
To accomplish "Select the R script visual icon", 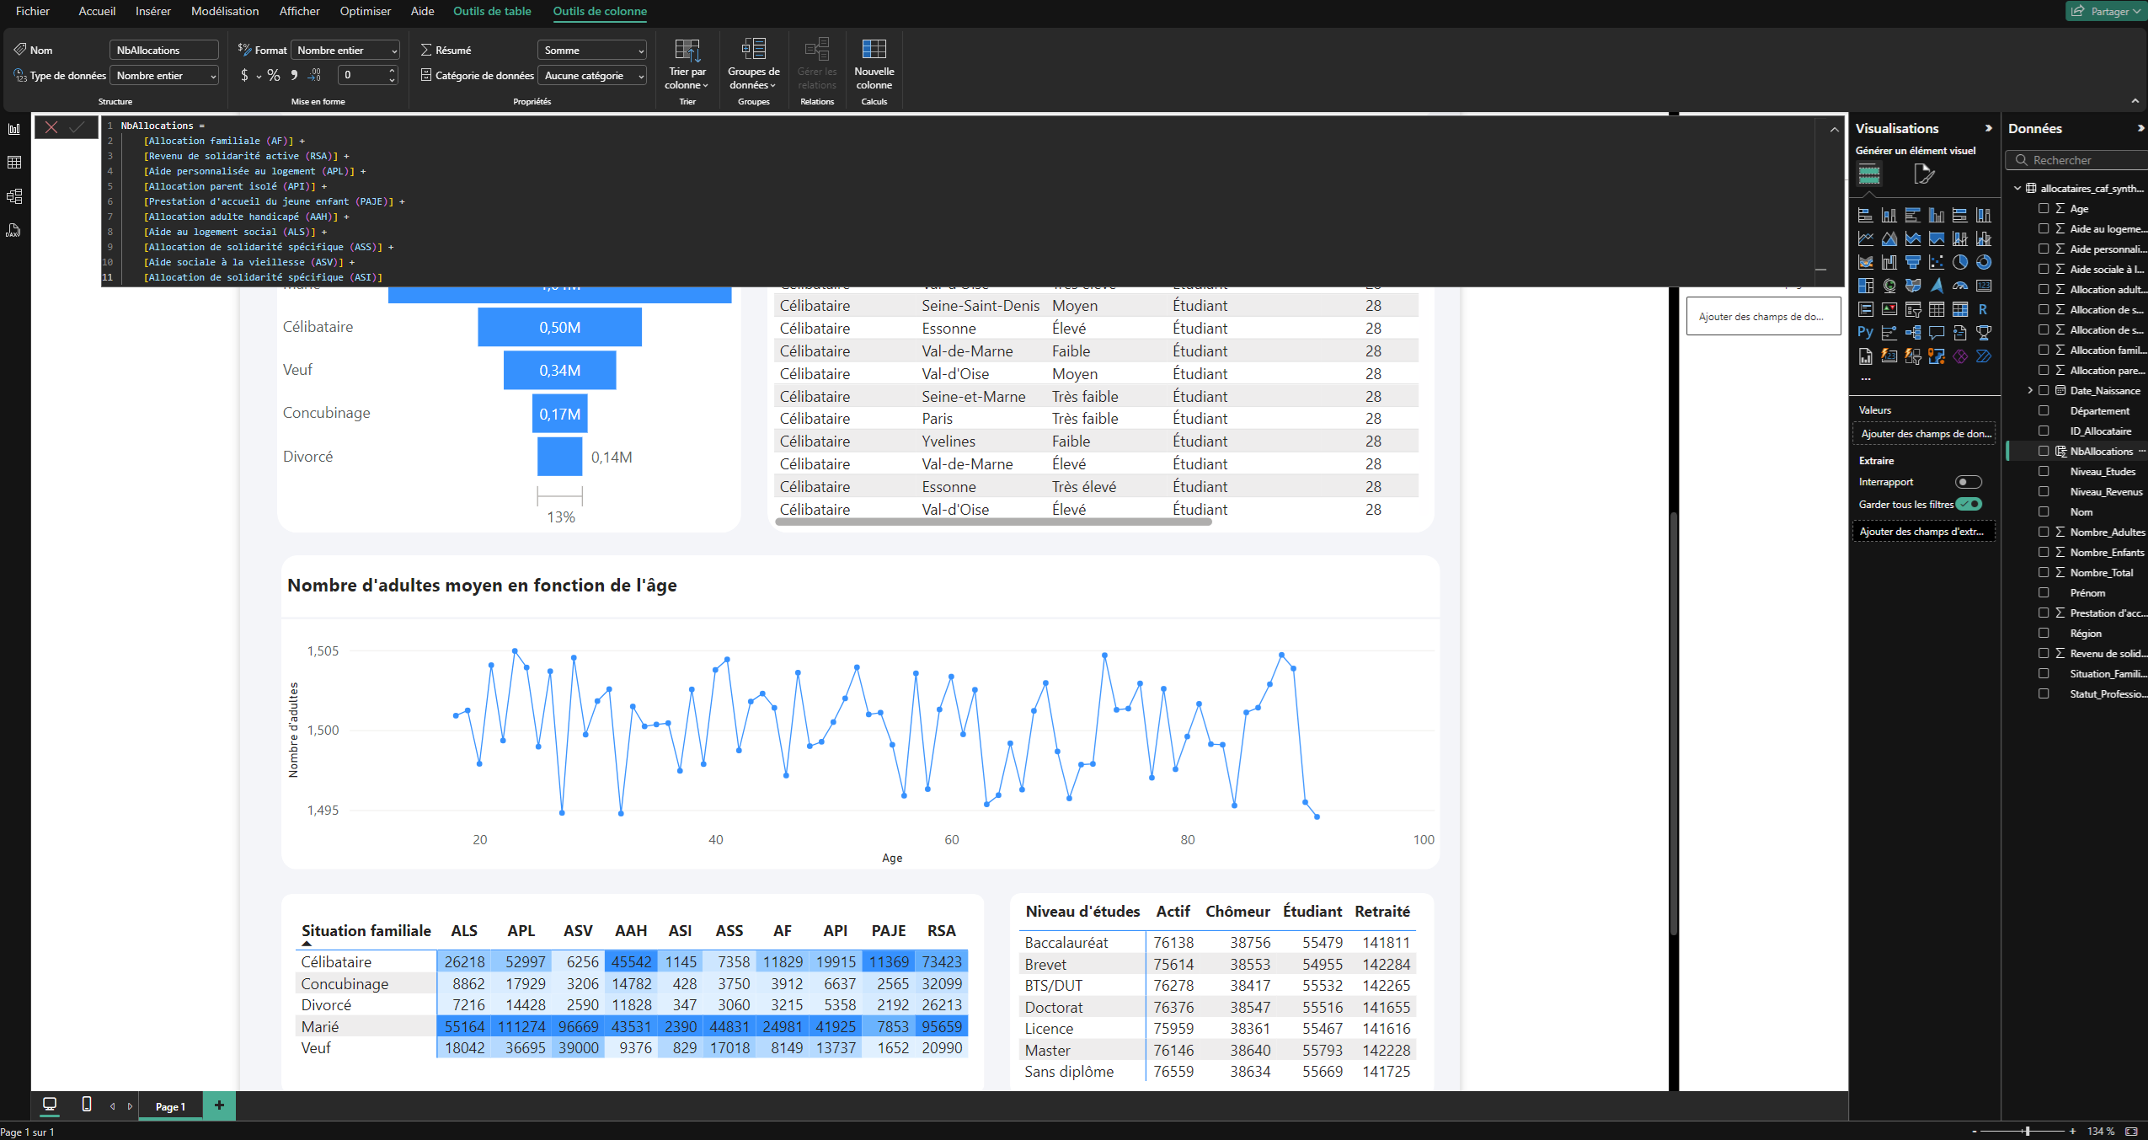I will (1984, 309).
